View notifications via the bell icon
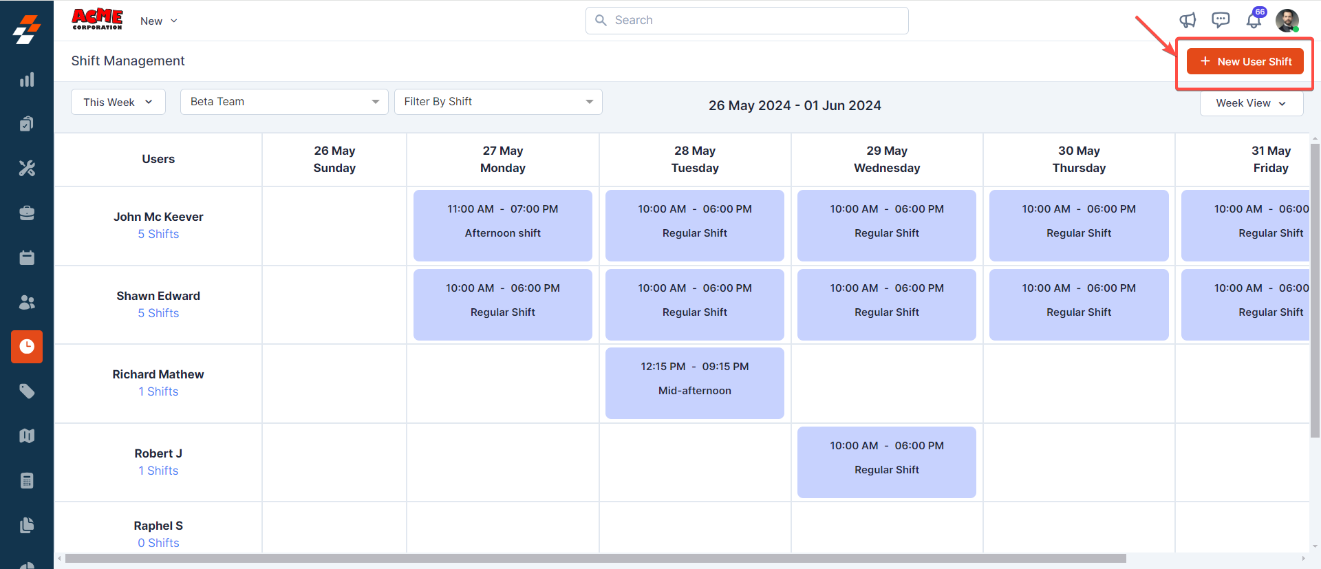This screenshot has width=1321, height=569. [x=1254, y=21]
